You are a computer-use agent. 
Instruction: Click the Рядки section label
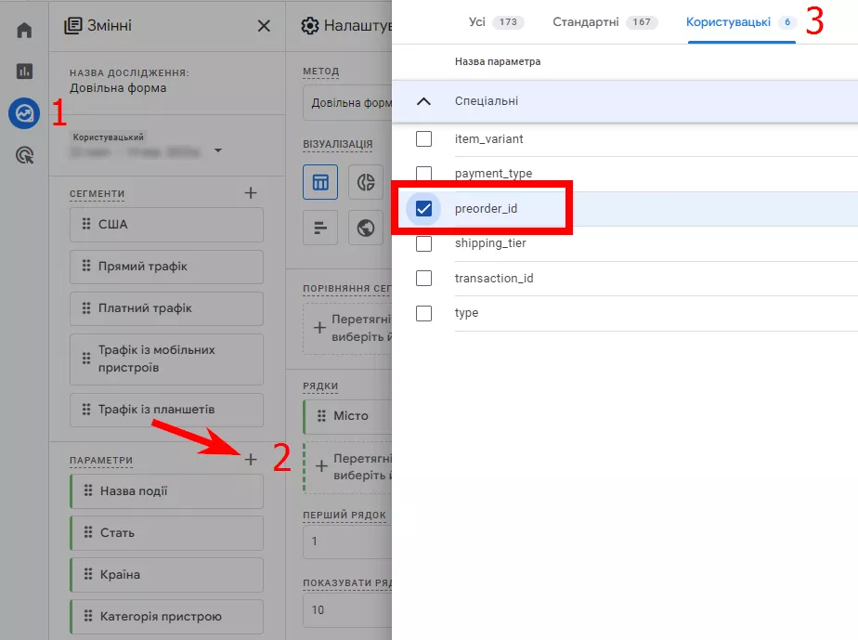point(320,386)
